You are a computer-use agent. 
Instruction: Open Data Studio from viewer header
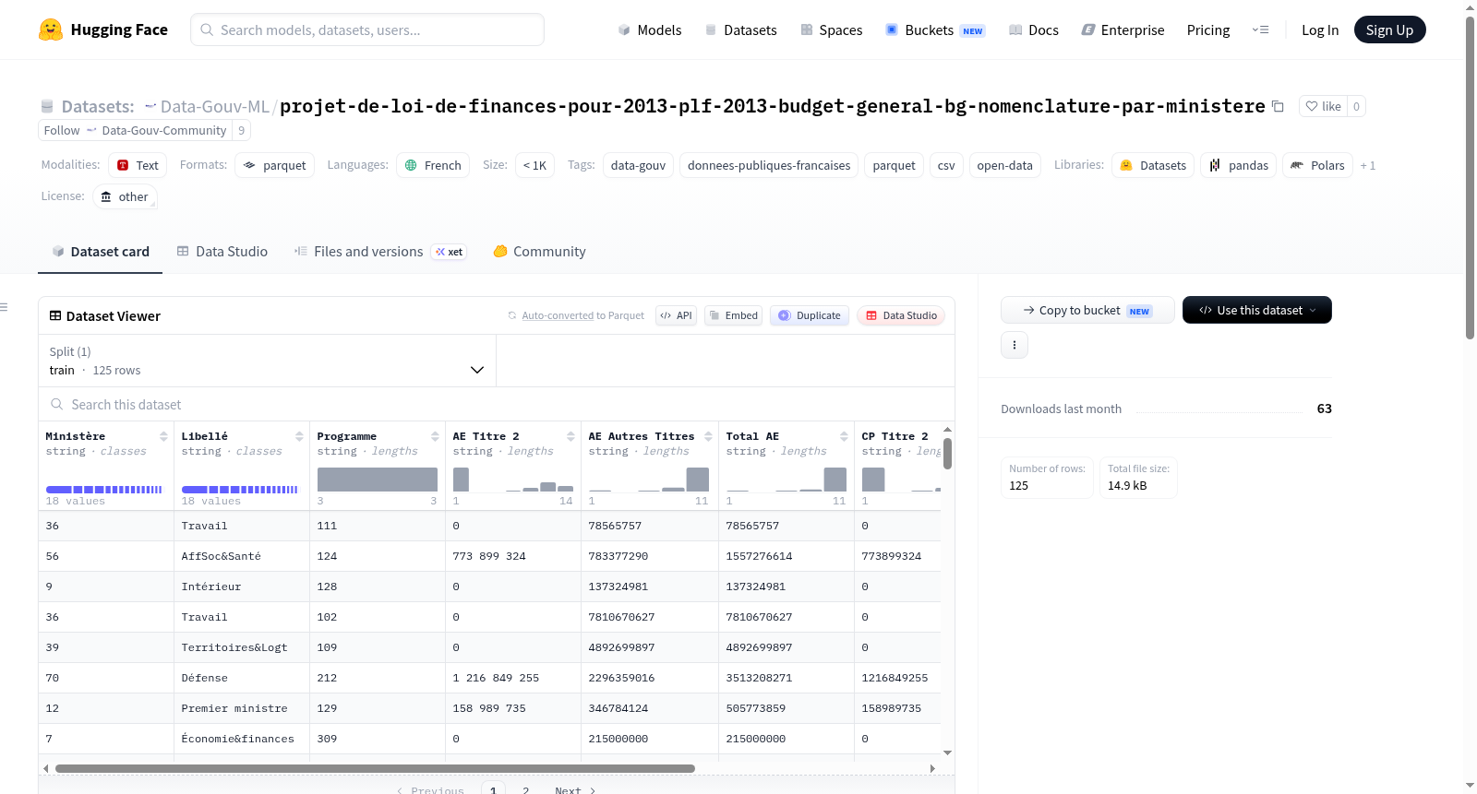click(900, 315)
